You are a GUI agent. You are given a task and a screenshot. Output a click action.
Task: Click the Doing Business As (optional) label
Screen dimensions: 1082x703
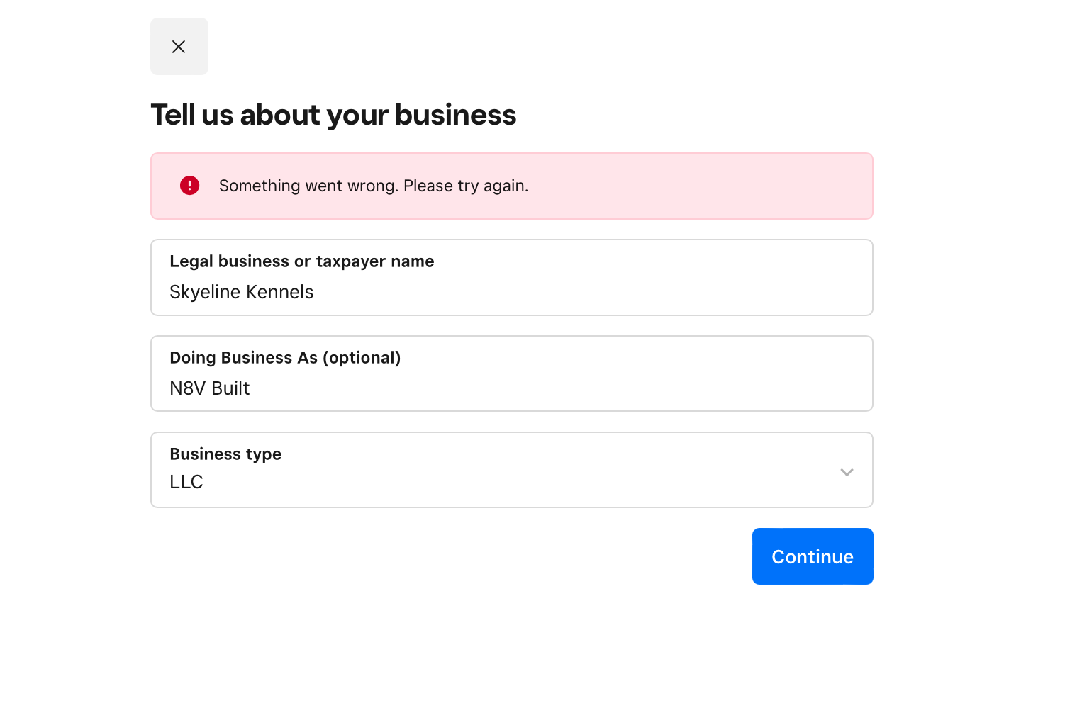click(x=285, y=357)
